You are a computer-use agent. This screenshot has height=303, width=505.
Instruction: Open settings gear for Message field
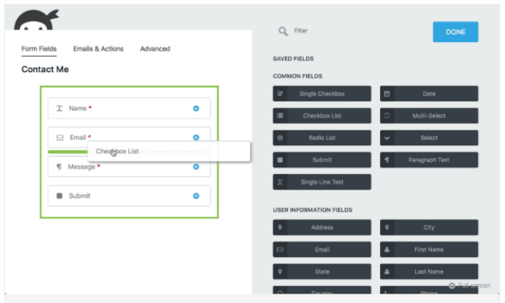coord(196,166)
